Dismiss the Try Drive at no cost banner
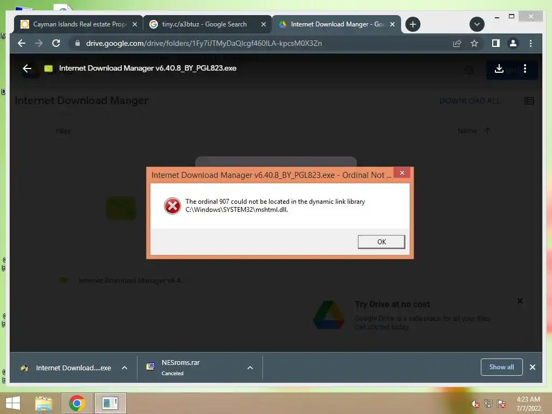This screenshot has height=414, width=552. point(520,301)
